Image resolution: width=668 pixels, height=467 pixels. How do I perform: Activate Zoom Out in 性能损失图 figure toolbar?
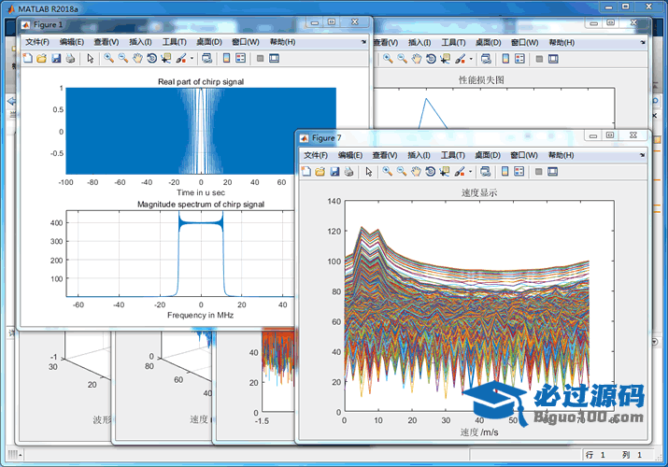point(402,59)
